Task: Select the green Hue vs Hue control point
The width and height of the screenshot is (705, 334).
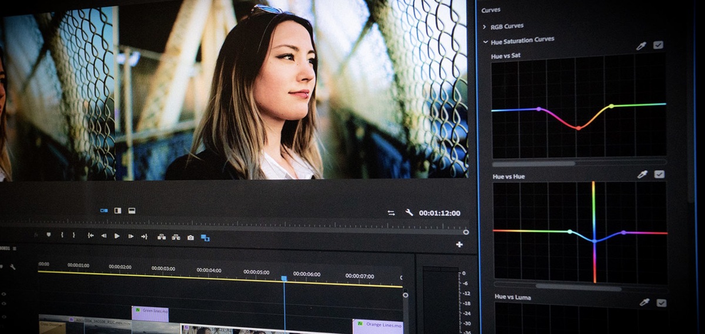Action: pyautogui.click(x=569, y=231)
